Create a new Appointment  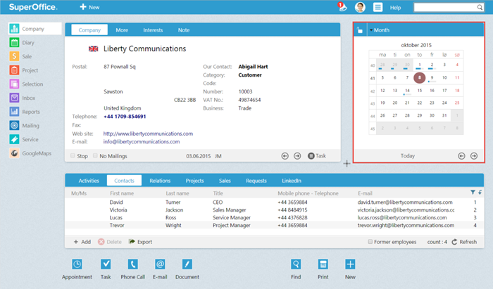77,264
